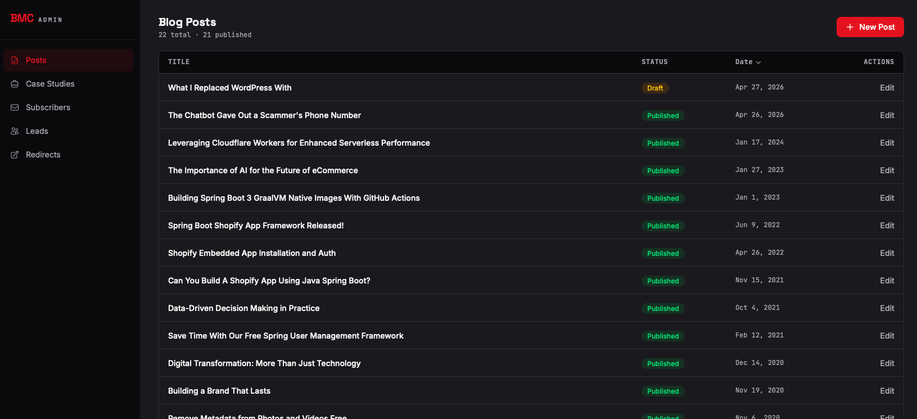This screenshot has height=419, width=917.
Task: Go to Subscribers page
Action: coord(68,107)
